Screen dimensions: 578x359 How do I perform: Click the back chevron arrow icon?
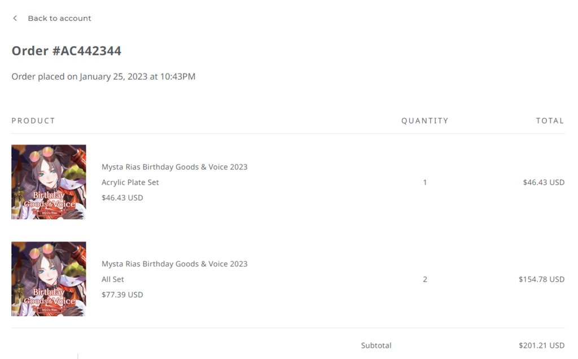[x=15, y=18]
